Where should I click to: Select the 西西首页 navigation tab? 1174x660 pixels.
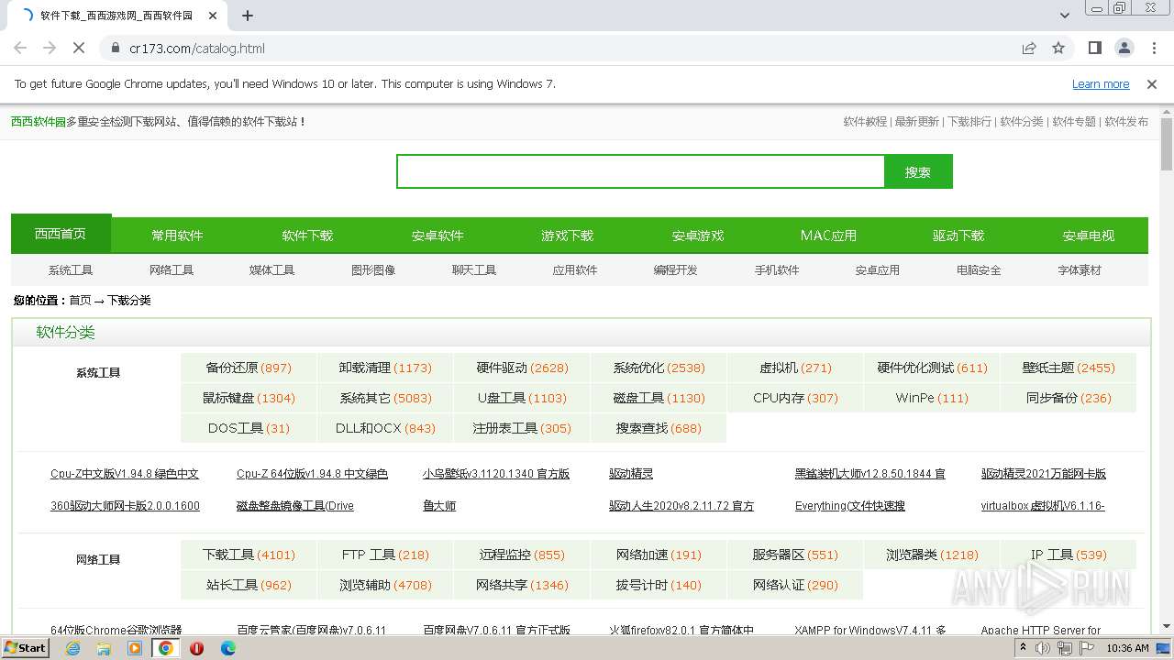pyautogui.click(x=61, y=234)
